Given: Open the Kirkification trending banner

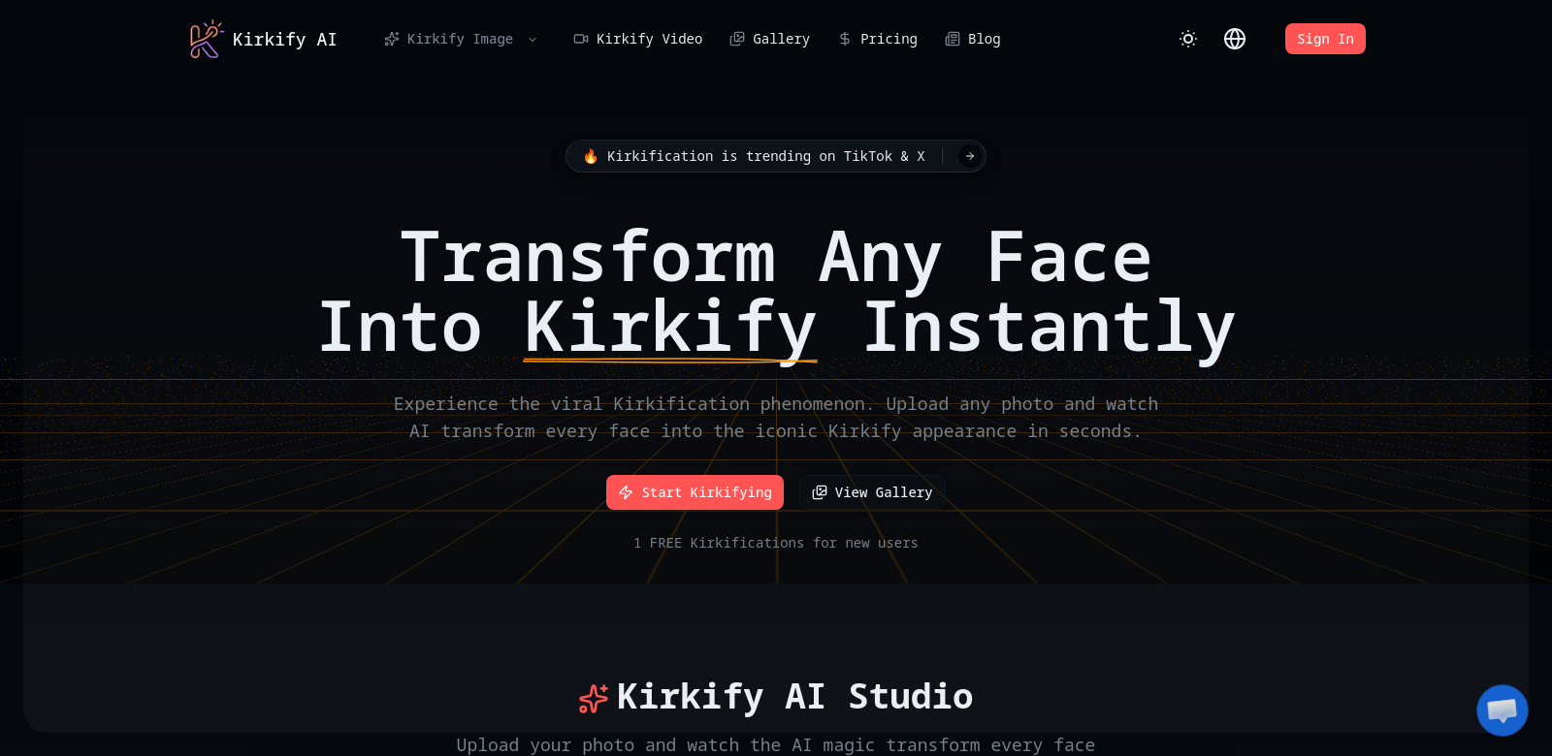Looking at the screenshot, I should click(776, 156).
